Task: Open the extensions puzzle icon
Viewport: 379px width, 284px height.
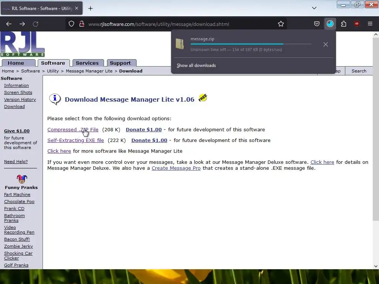Action: tap(343, 24)
